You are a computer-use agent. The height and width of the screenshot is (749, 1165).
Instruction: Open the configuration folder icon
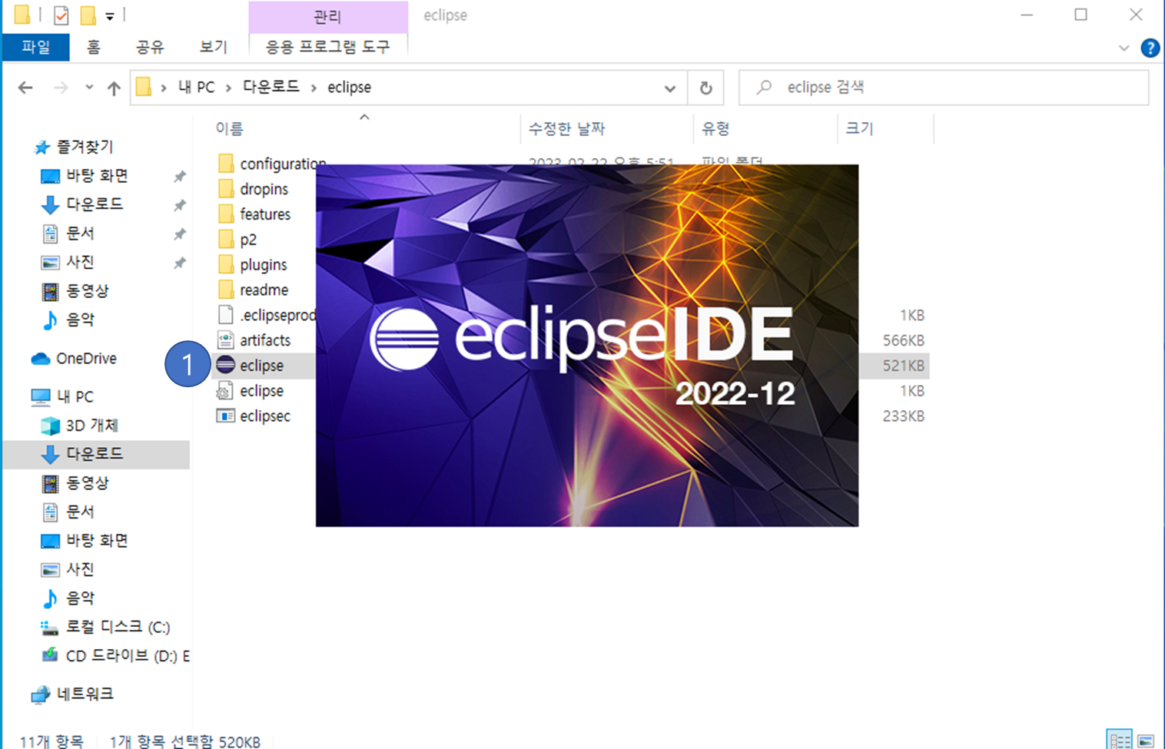point(225,164)
